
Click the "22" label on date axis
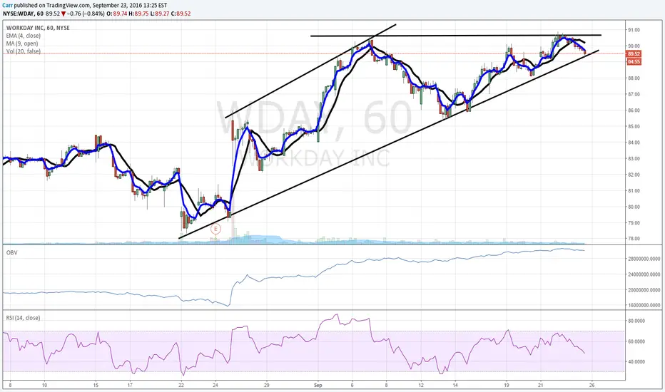pos(181,385)
